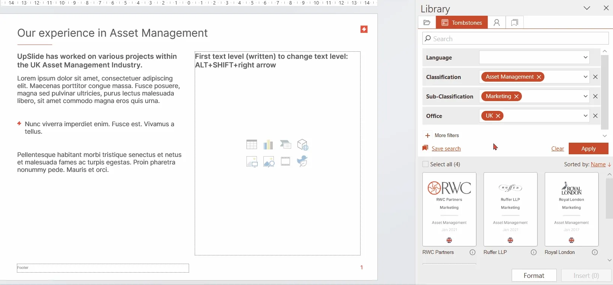The width and height of the screenshot is (613, 285).
Task: Click the Insert Chart placeholder icon
Action: [x=268, y=145]
